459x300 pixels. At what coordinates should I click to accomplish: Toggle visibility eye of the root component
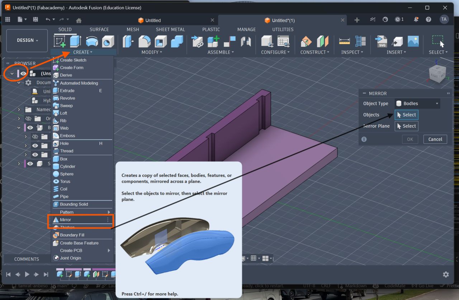click(23, 73)
